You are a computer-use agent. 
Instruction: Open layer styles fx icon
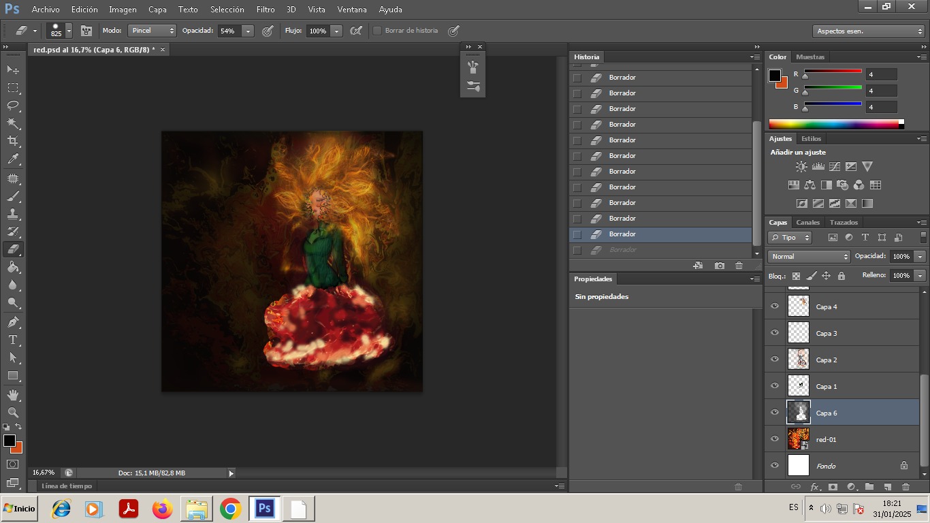coord(814,487)
